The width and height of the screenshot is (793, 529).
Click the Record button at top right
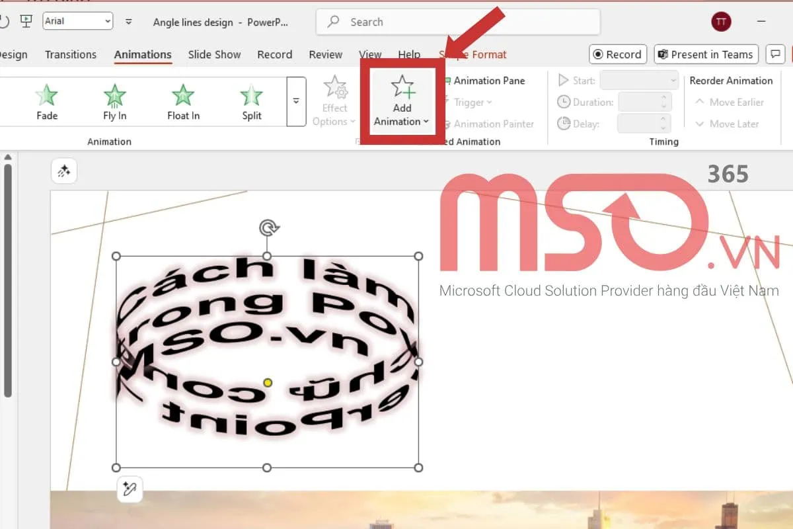click(617, 54)
